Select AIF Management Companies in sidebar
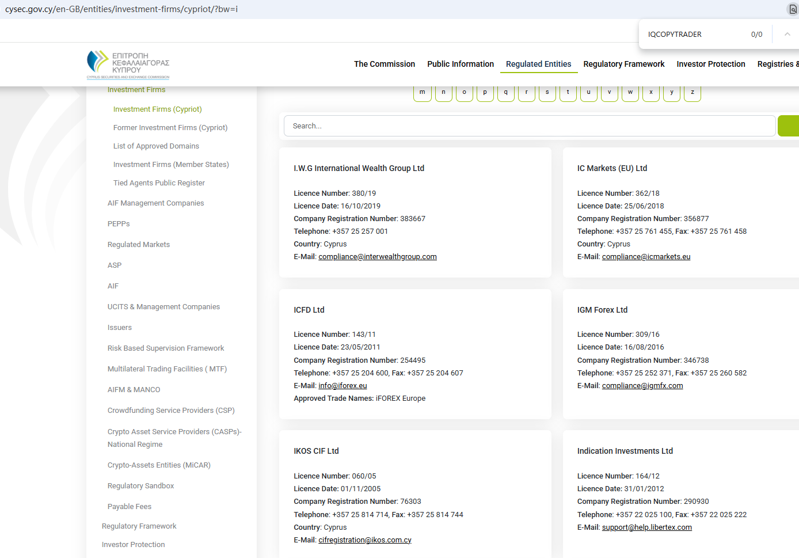Image resolution: width=799 pixels, height=558 pixels. coord(155,203)
